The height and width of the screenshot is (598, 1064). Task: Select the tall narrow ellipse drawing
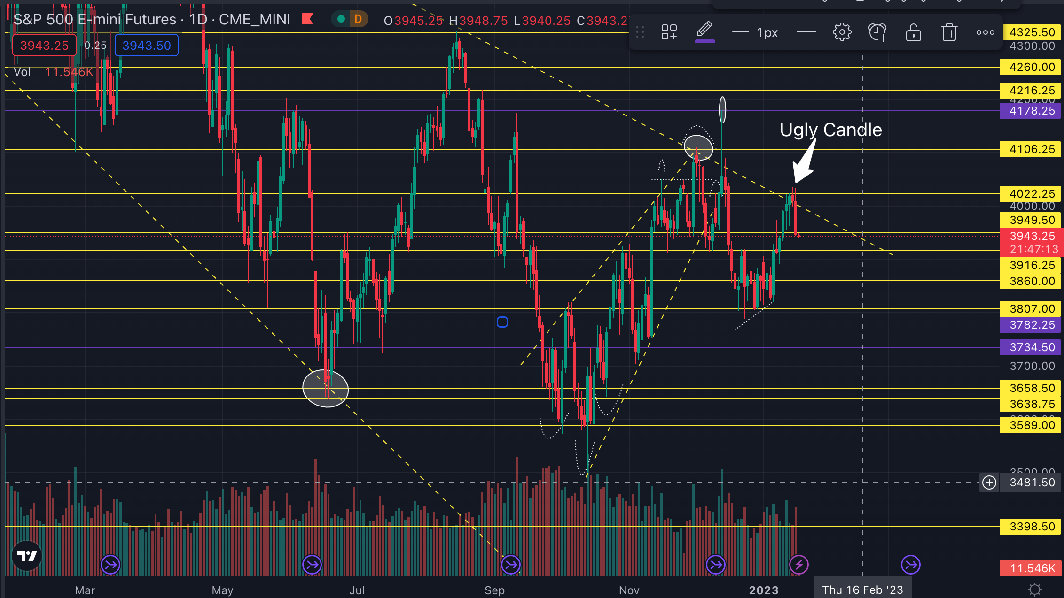click(x=722, y=109)
